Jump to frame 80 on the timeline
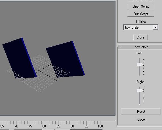The height and width of the screenshot is (130, 162). click(44, 126)
